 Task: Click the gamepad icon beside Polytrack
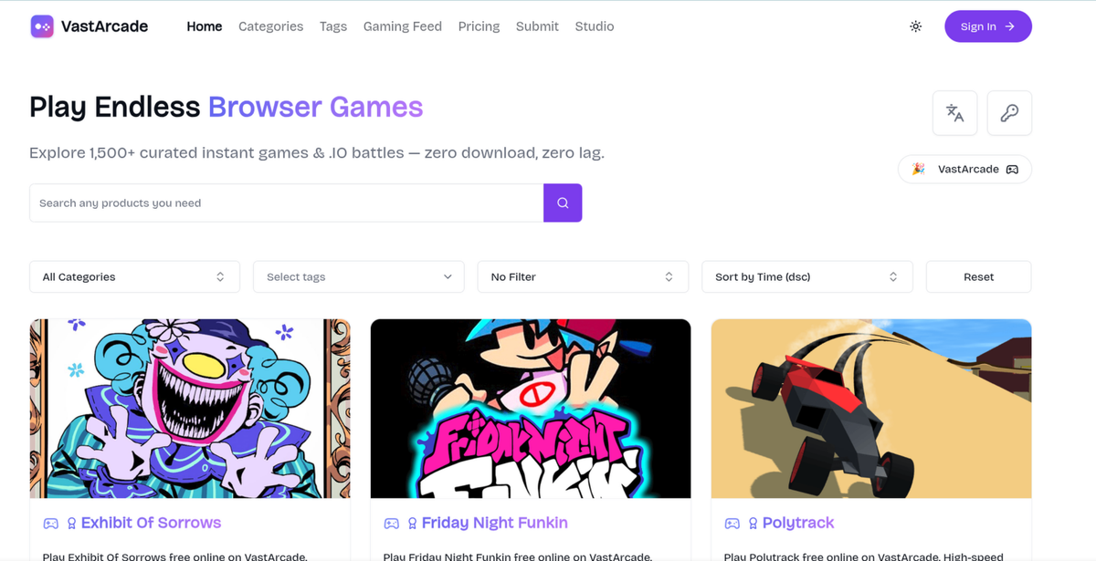732,524
